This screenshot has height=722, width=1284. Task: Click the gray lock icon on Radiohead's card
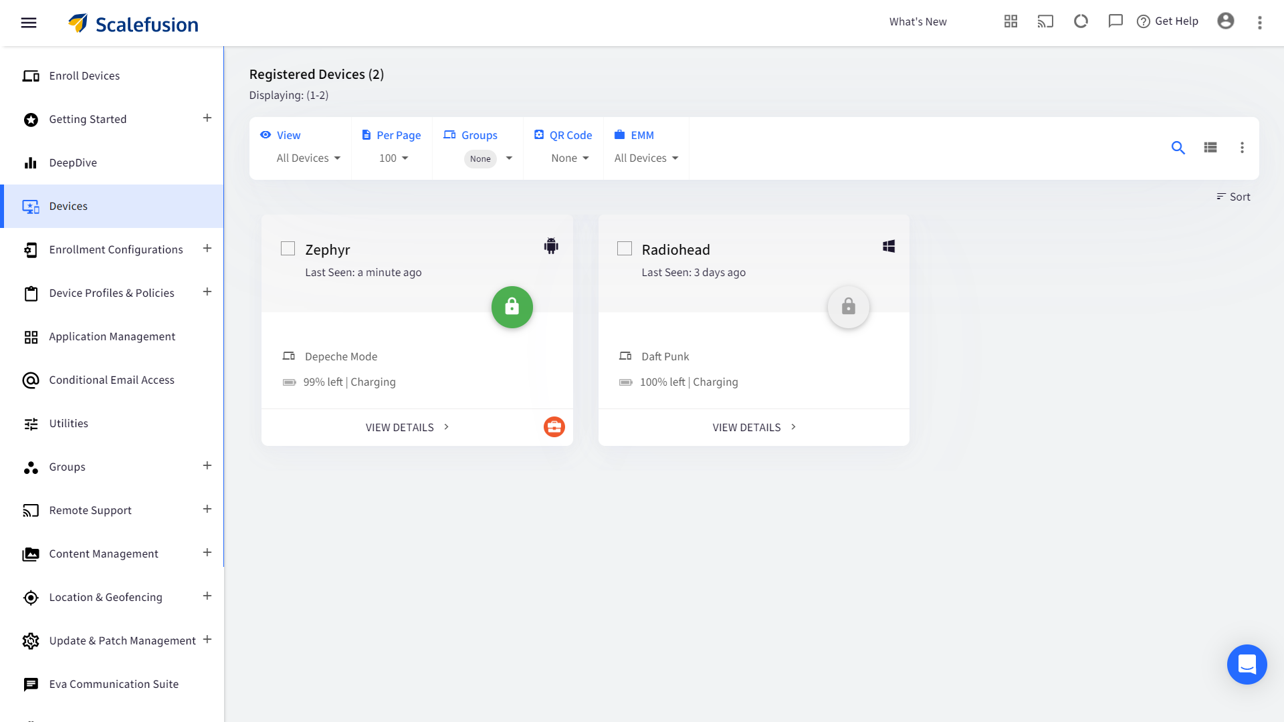tap(848, 307)
